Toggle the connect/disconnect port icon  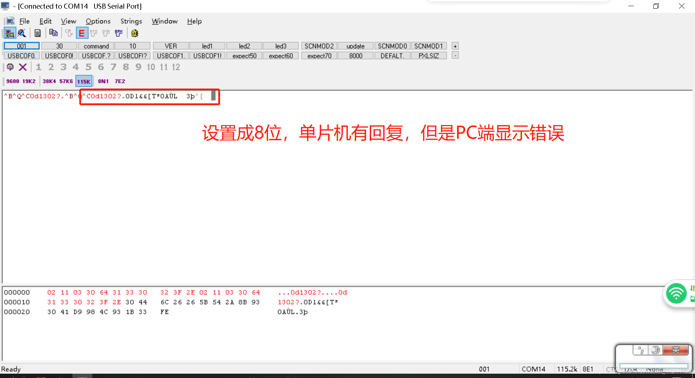10,33
